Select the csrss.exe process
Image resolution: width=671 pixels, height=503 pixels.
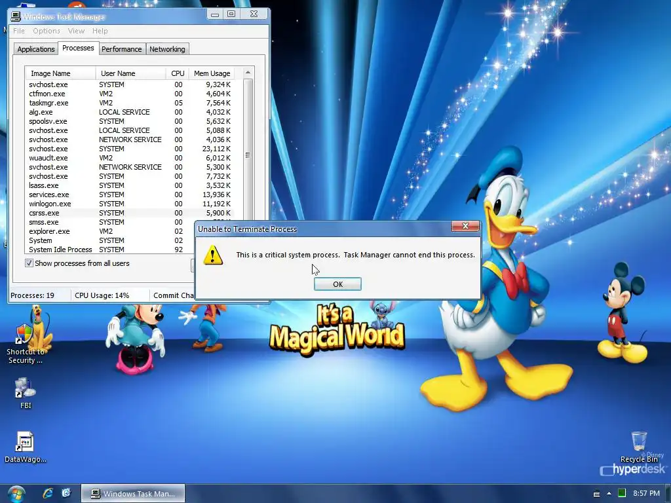130,213
